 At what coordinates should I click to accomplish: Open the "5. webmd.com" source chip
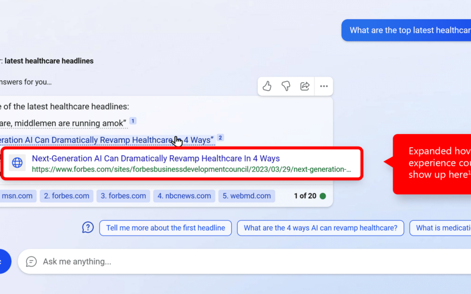point(246,196)
